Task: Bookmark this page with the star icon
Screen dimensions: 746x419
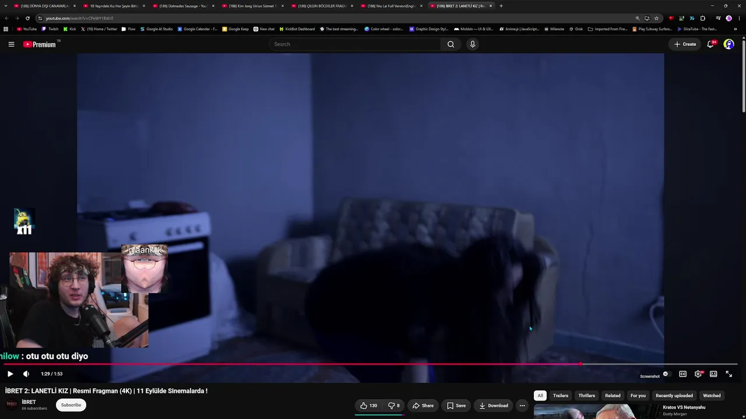Action: tap(656, 18)
